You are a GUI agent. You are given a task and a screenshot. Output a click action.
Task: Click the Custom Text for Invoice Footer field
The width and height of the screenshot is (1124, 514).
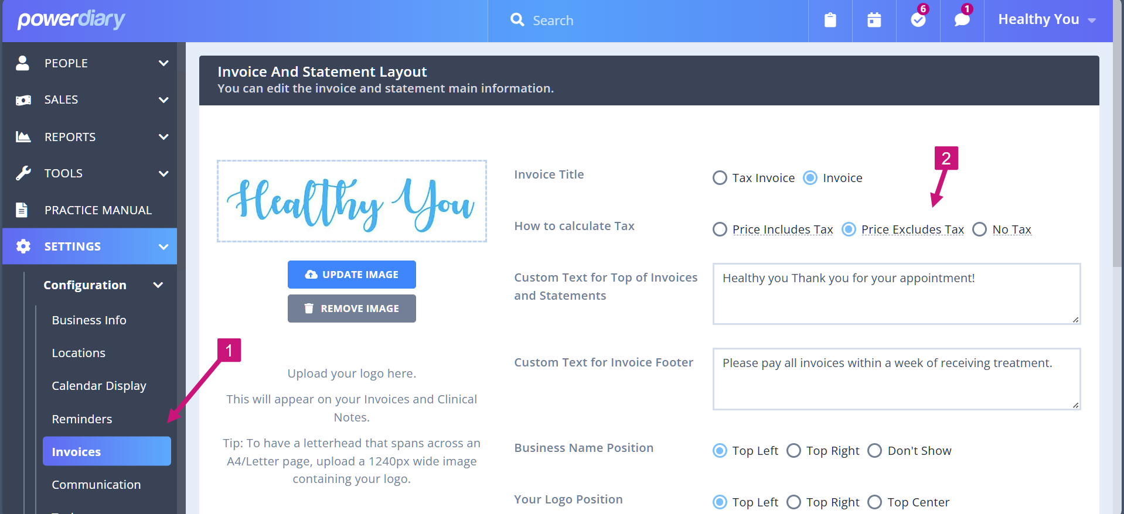[895, 379]
